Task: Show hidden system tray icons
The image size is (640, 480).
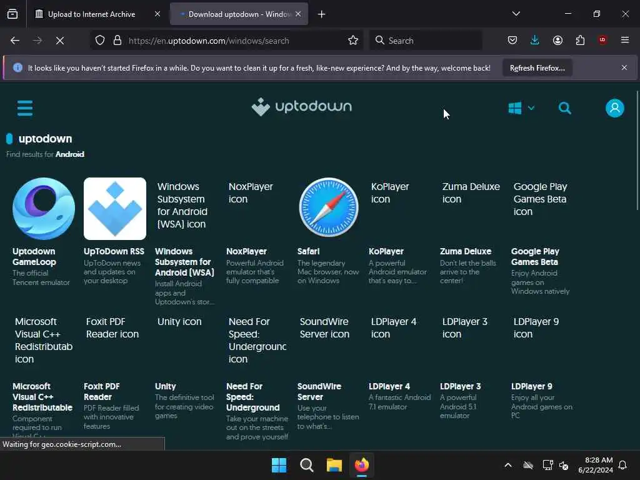Action: click(x=508, y=465)
